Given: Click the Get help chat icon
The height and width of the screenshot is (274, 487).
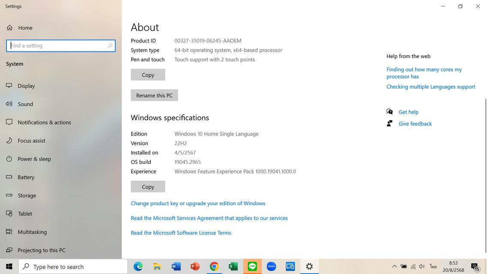Looking at the screenshot, I should (x=390, y=112).
